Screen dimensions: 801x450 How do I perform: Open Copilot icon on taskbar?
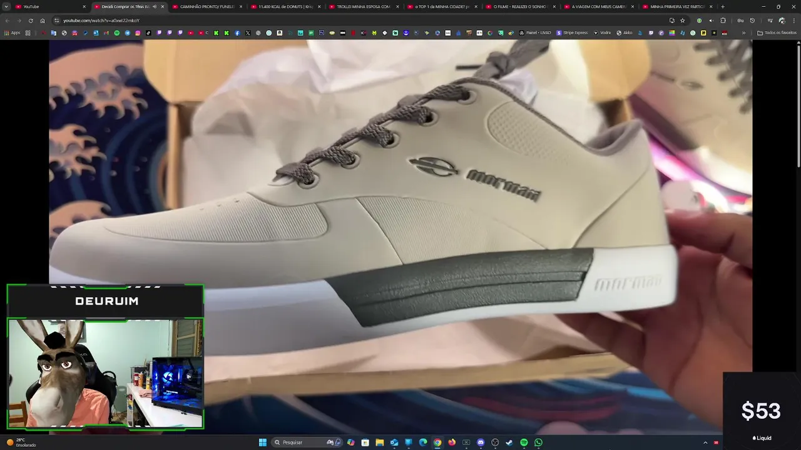pos(350,442)
